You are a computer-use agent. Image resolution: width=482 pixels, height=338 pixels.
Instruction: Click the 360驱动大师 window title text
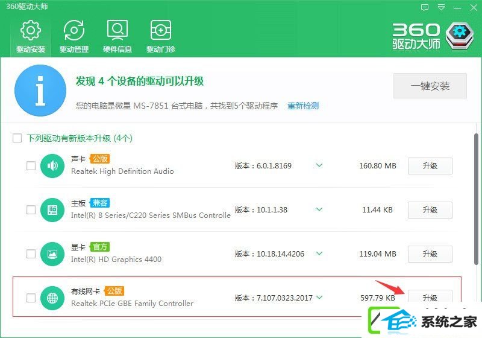point(27,7)
